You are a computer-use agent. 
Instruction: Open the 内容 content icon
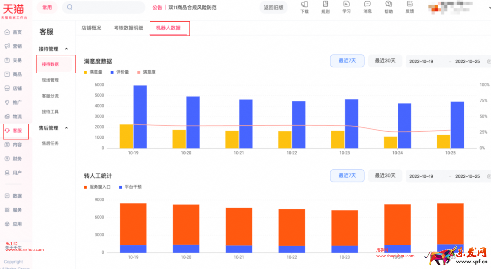coord(7,144)
